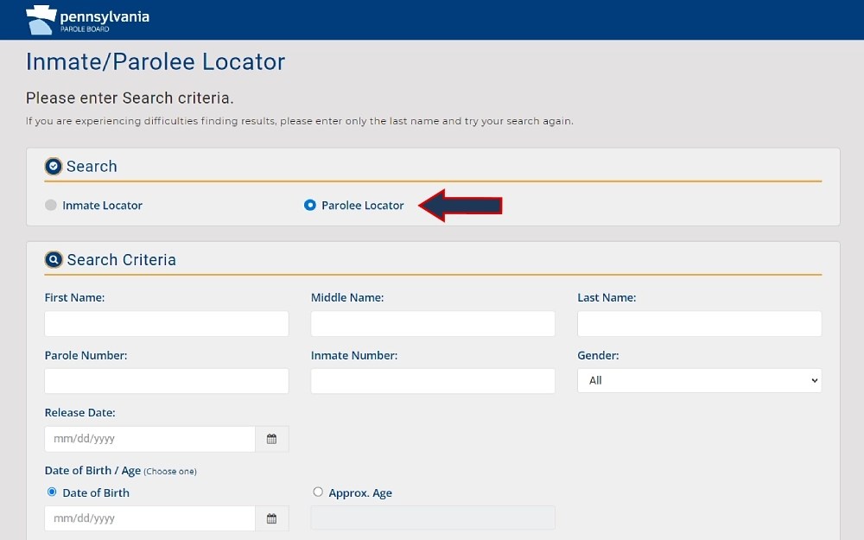Click inside the First Name field
Viewport: 864px width, 540px height.
[166, 323]
